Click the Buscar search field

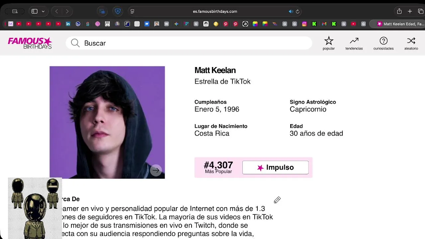coord(189,43)
